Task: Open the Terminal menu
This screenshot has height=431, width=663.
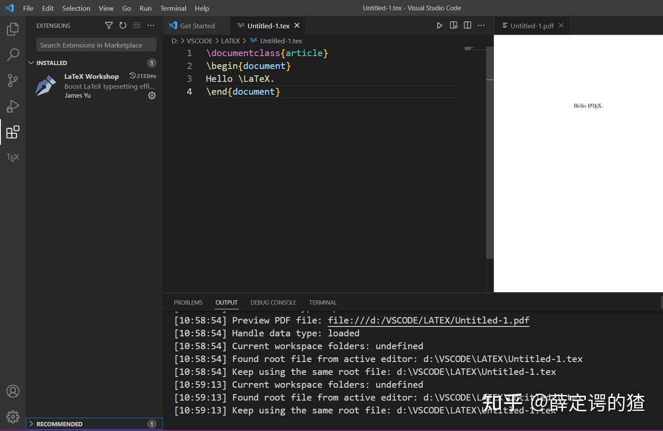Action: tap(173, 8)
